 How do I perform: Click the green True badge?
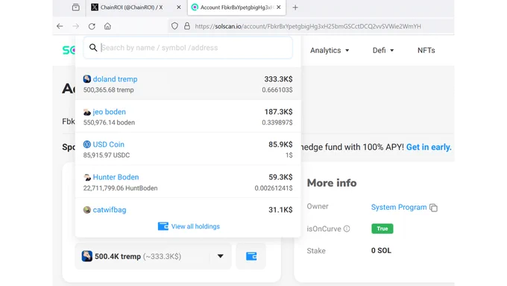coord(382,229)
